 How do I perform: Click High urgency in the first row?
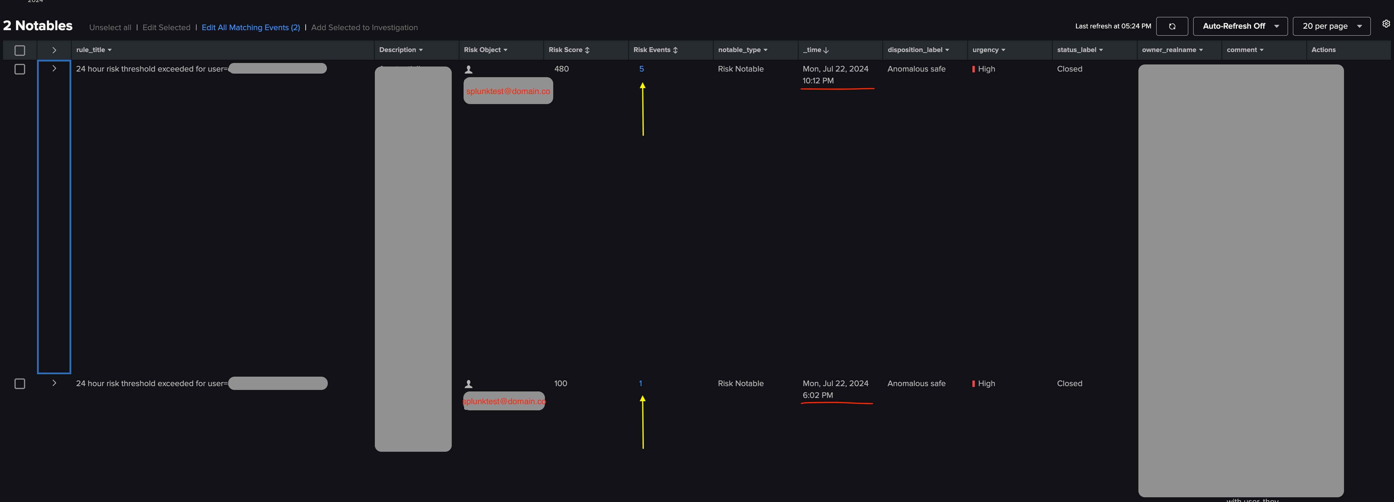point(984,69)
